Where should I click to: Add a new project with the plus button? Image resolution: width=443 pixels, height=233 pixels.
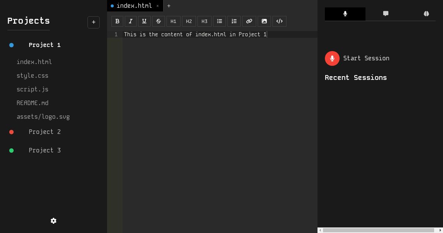coord(93,22)
